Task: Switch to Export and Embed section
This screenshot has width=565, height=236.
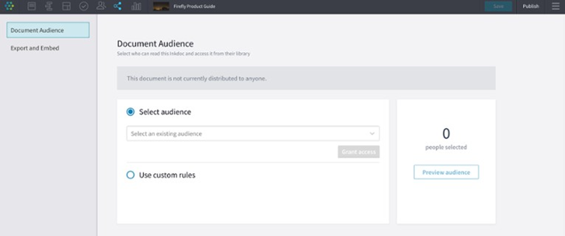Action: coord(35,48)
